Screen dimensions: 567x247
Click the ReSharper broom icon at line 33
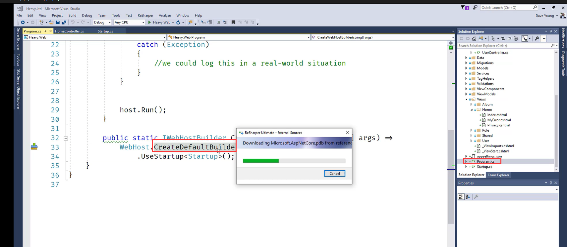[34, 146]
